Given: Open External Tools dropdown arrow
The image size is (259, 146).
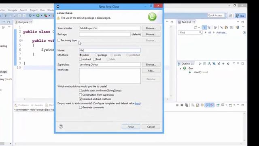Looking at the screenshot, I should pos(49,15).
